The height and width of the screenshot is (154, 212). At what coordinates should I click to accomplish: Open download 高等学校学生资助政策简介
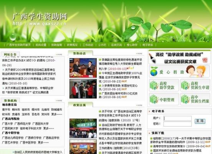coord(181,146)
